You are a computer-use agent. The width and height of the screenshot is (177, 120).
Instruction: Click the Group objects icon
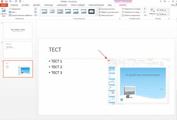click(x=145, y=12)
